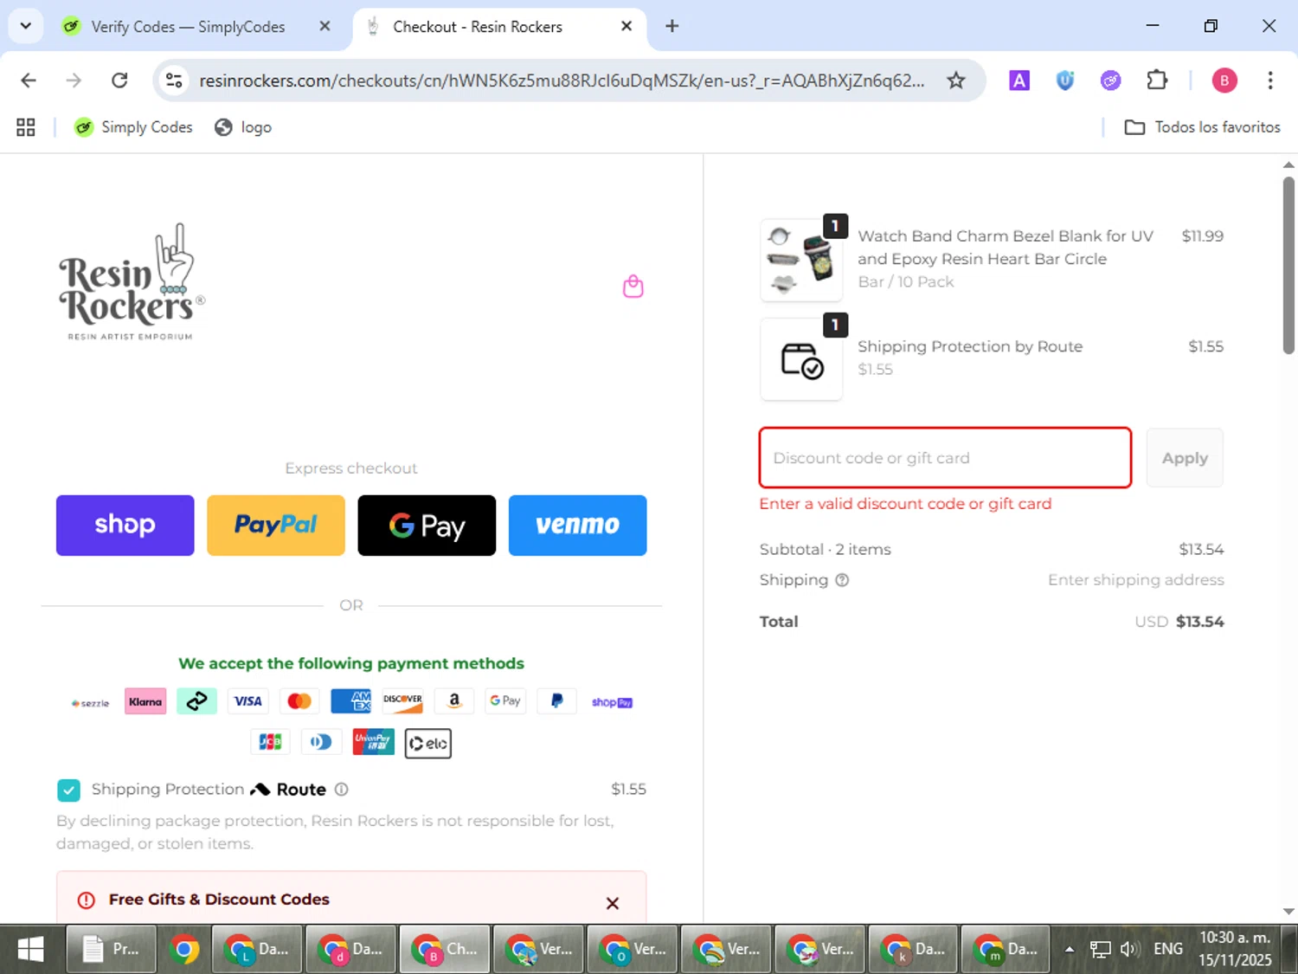The height and width of the screenshot is (974, 1298).
Task: Show shipping help question mark icon
Action: pos(842,580)
